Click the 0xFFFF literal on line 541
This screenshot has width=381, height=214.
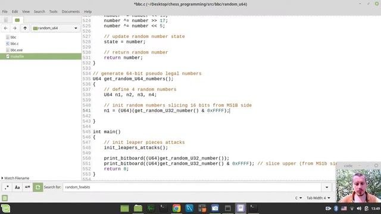click(x=216, y=111)
